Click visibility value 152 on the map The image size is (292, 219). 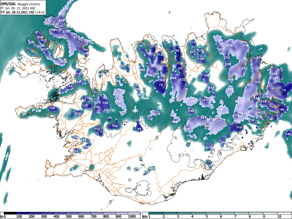pyautogui.click(x=97, y=129)
